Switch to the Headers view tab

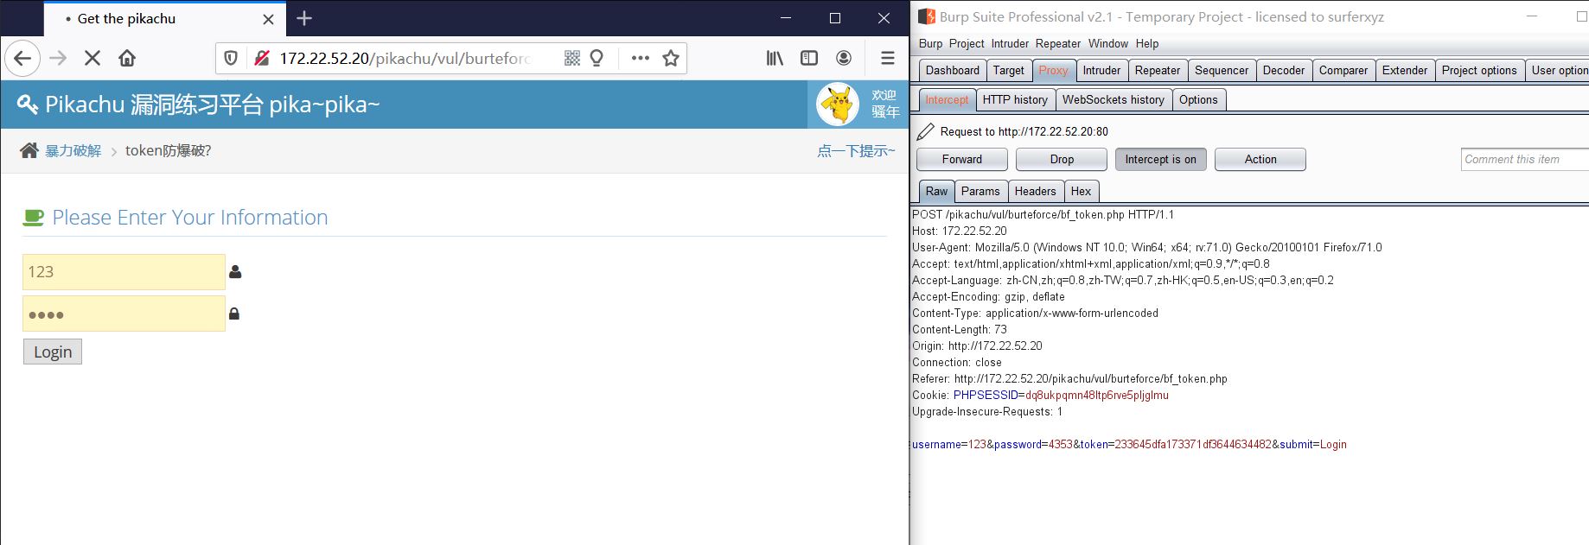[x=1035, y=191]
